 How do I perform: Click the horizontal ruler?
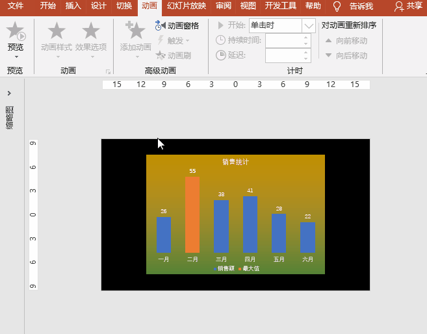(x=236, y=84)
